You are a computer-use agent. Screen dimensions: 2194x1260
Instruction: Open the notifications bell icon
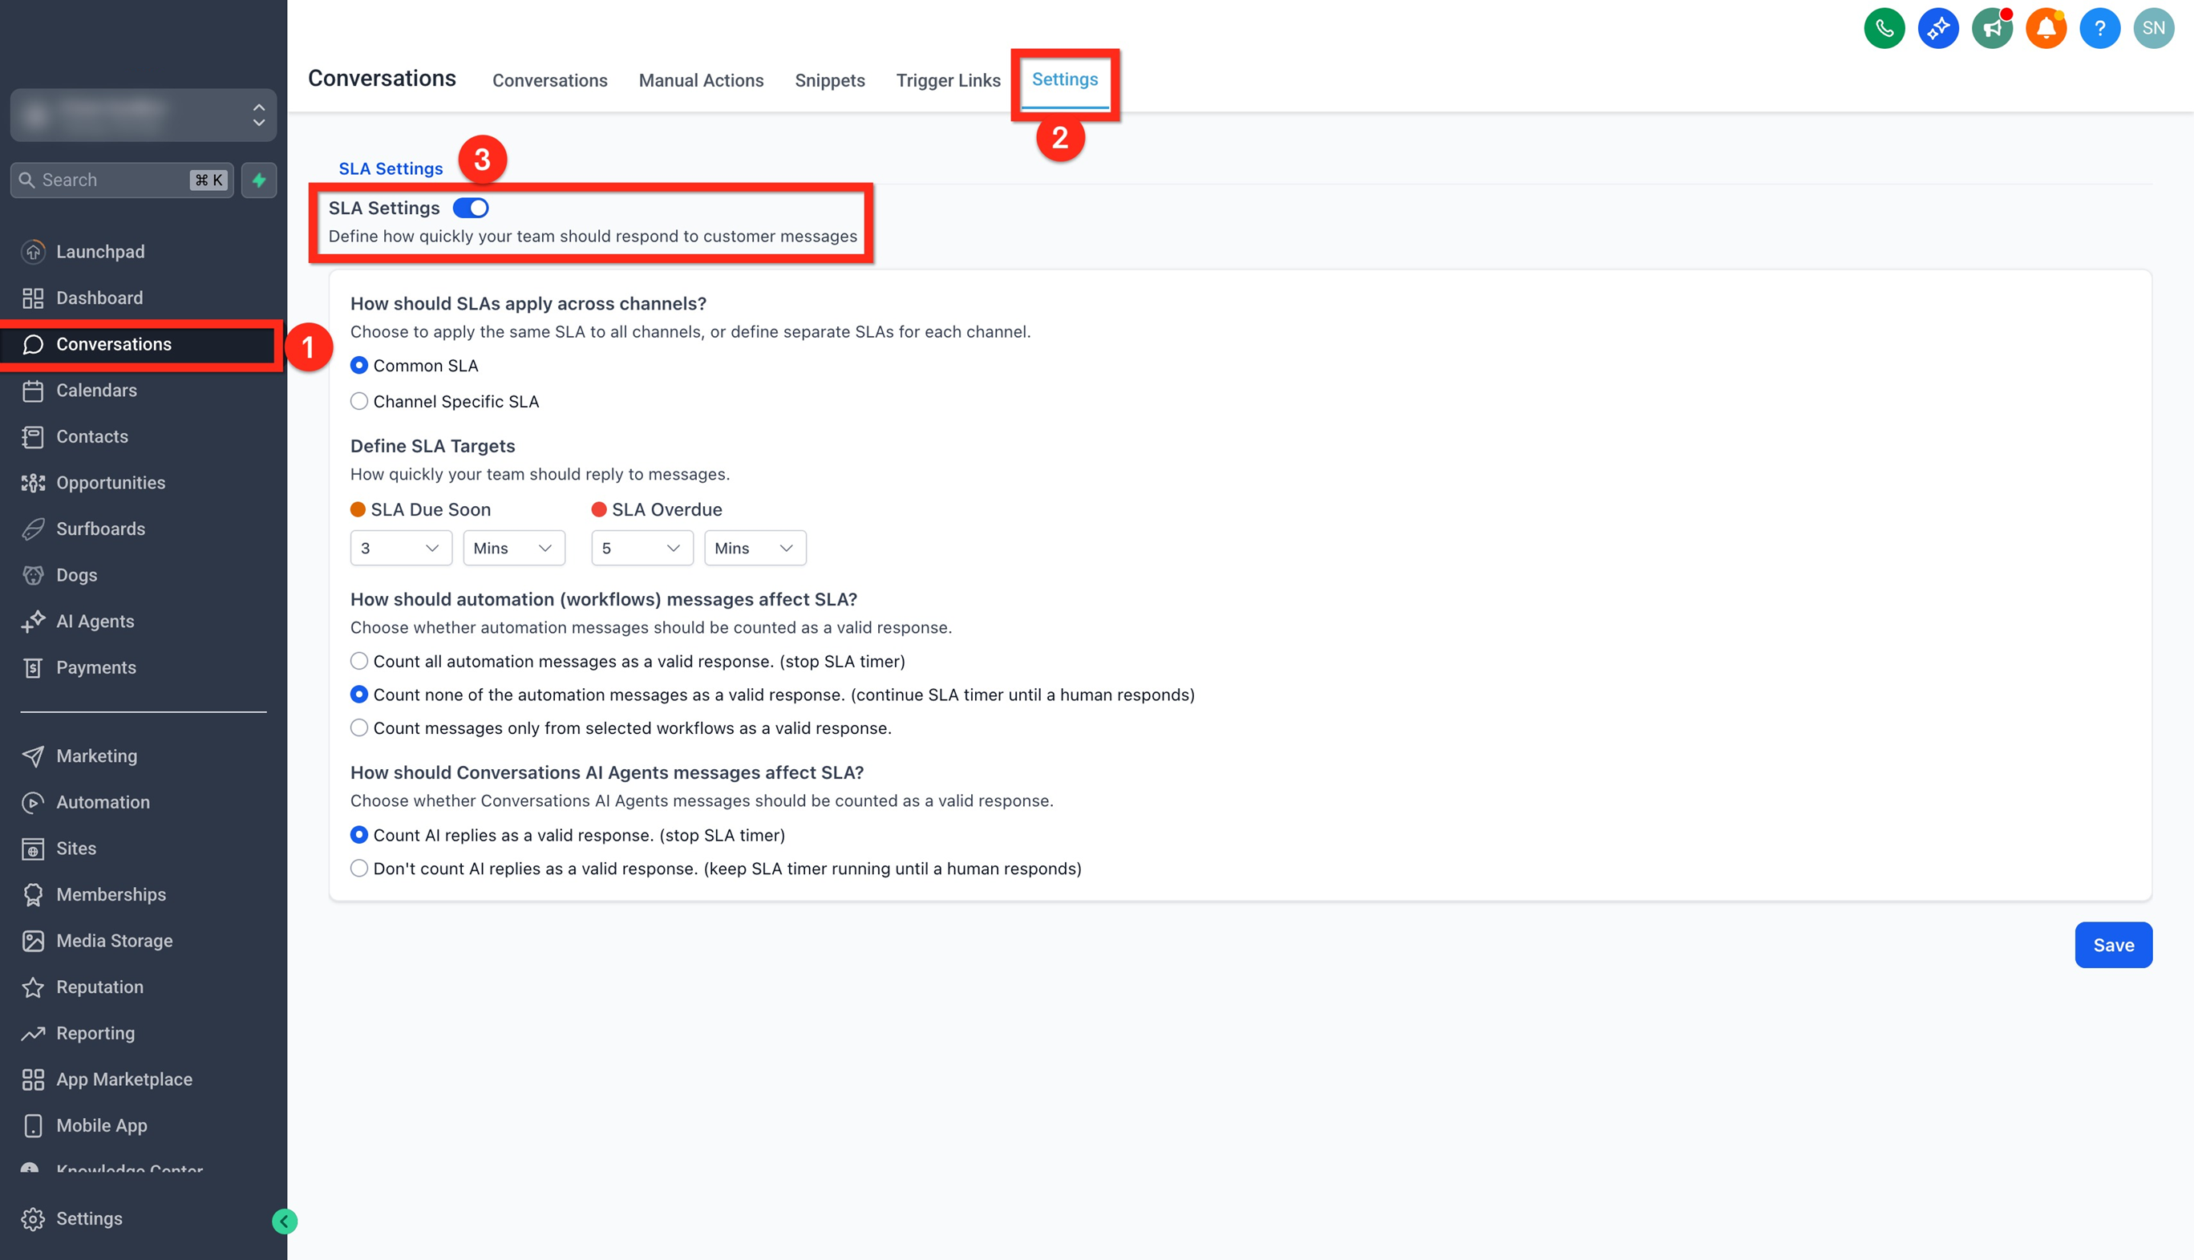(x=2045, y=28)
